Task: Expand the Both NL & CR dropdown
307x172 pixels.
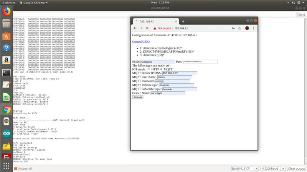Action: pyautogui.click(x=245, y=169)
